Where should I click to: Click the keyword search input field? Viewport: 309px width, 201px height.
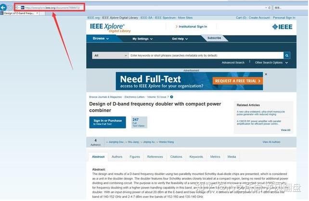[206, 55]
